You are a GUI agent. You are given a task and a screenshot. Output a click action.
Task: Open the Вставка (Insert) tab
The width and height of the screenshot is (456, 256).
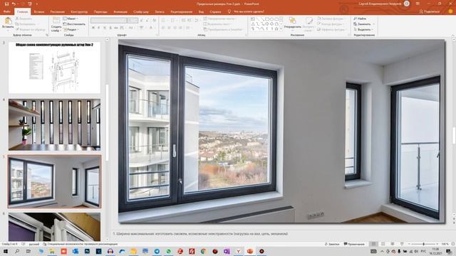39,11
